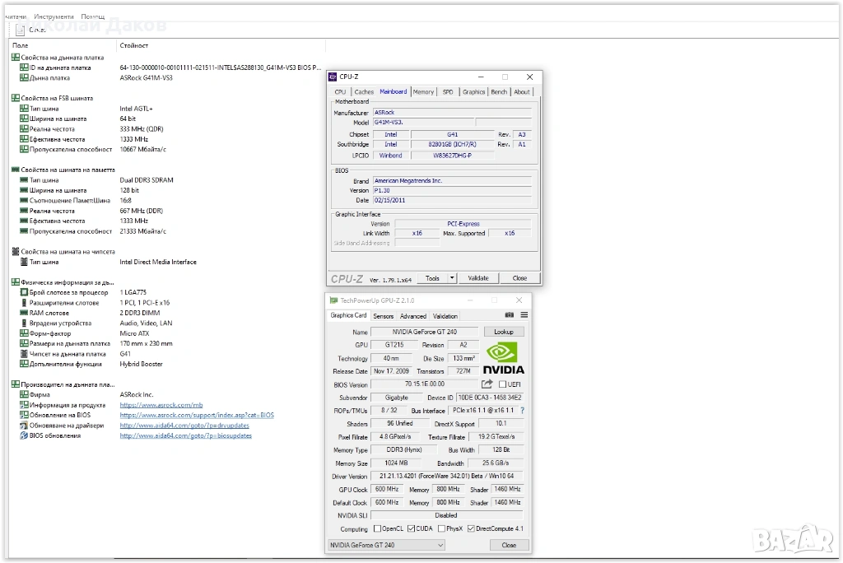Viewport: 843px width, 563px height.
Task: Uncheck the CUDA checkbox
Action: point(411,528)
